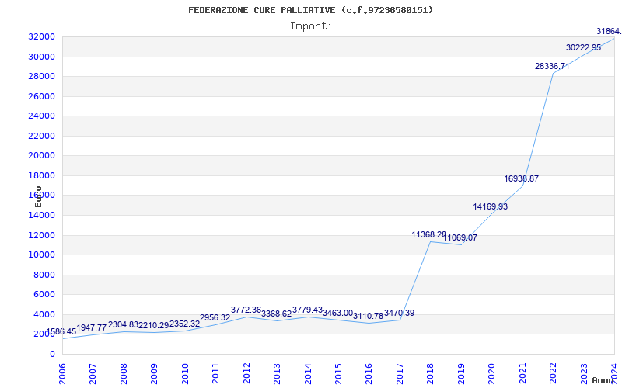Screen dimensions: 622x388
Task: Click data label 11069.07
Action: [x=460, y=238]
